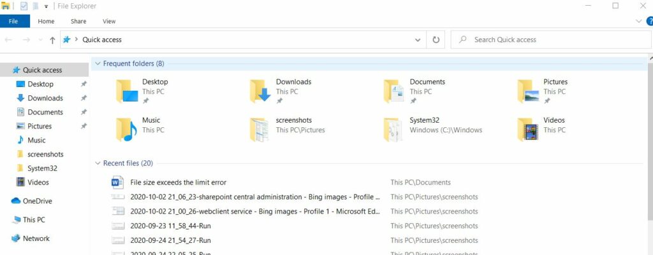This screenshot has height=255, width=653.
Task: Switch to the Home ribbon tab
Action: click(x=46, y=21)
